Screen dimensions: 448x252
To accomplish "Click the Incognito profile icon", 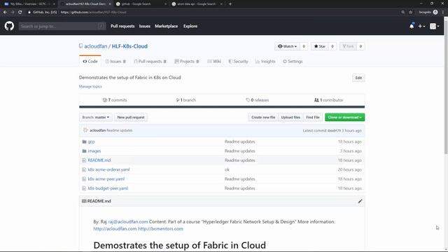I will coord(435,12).
